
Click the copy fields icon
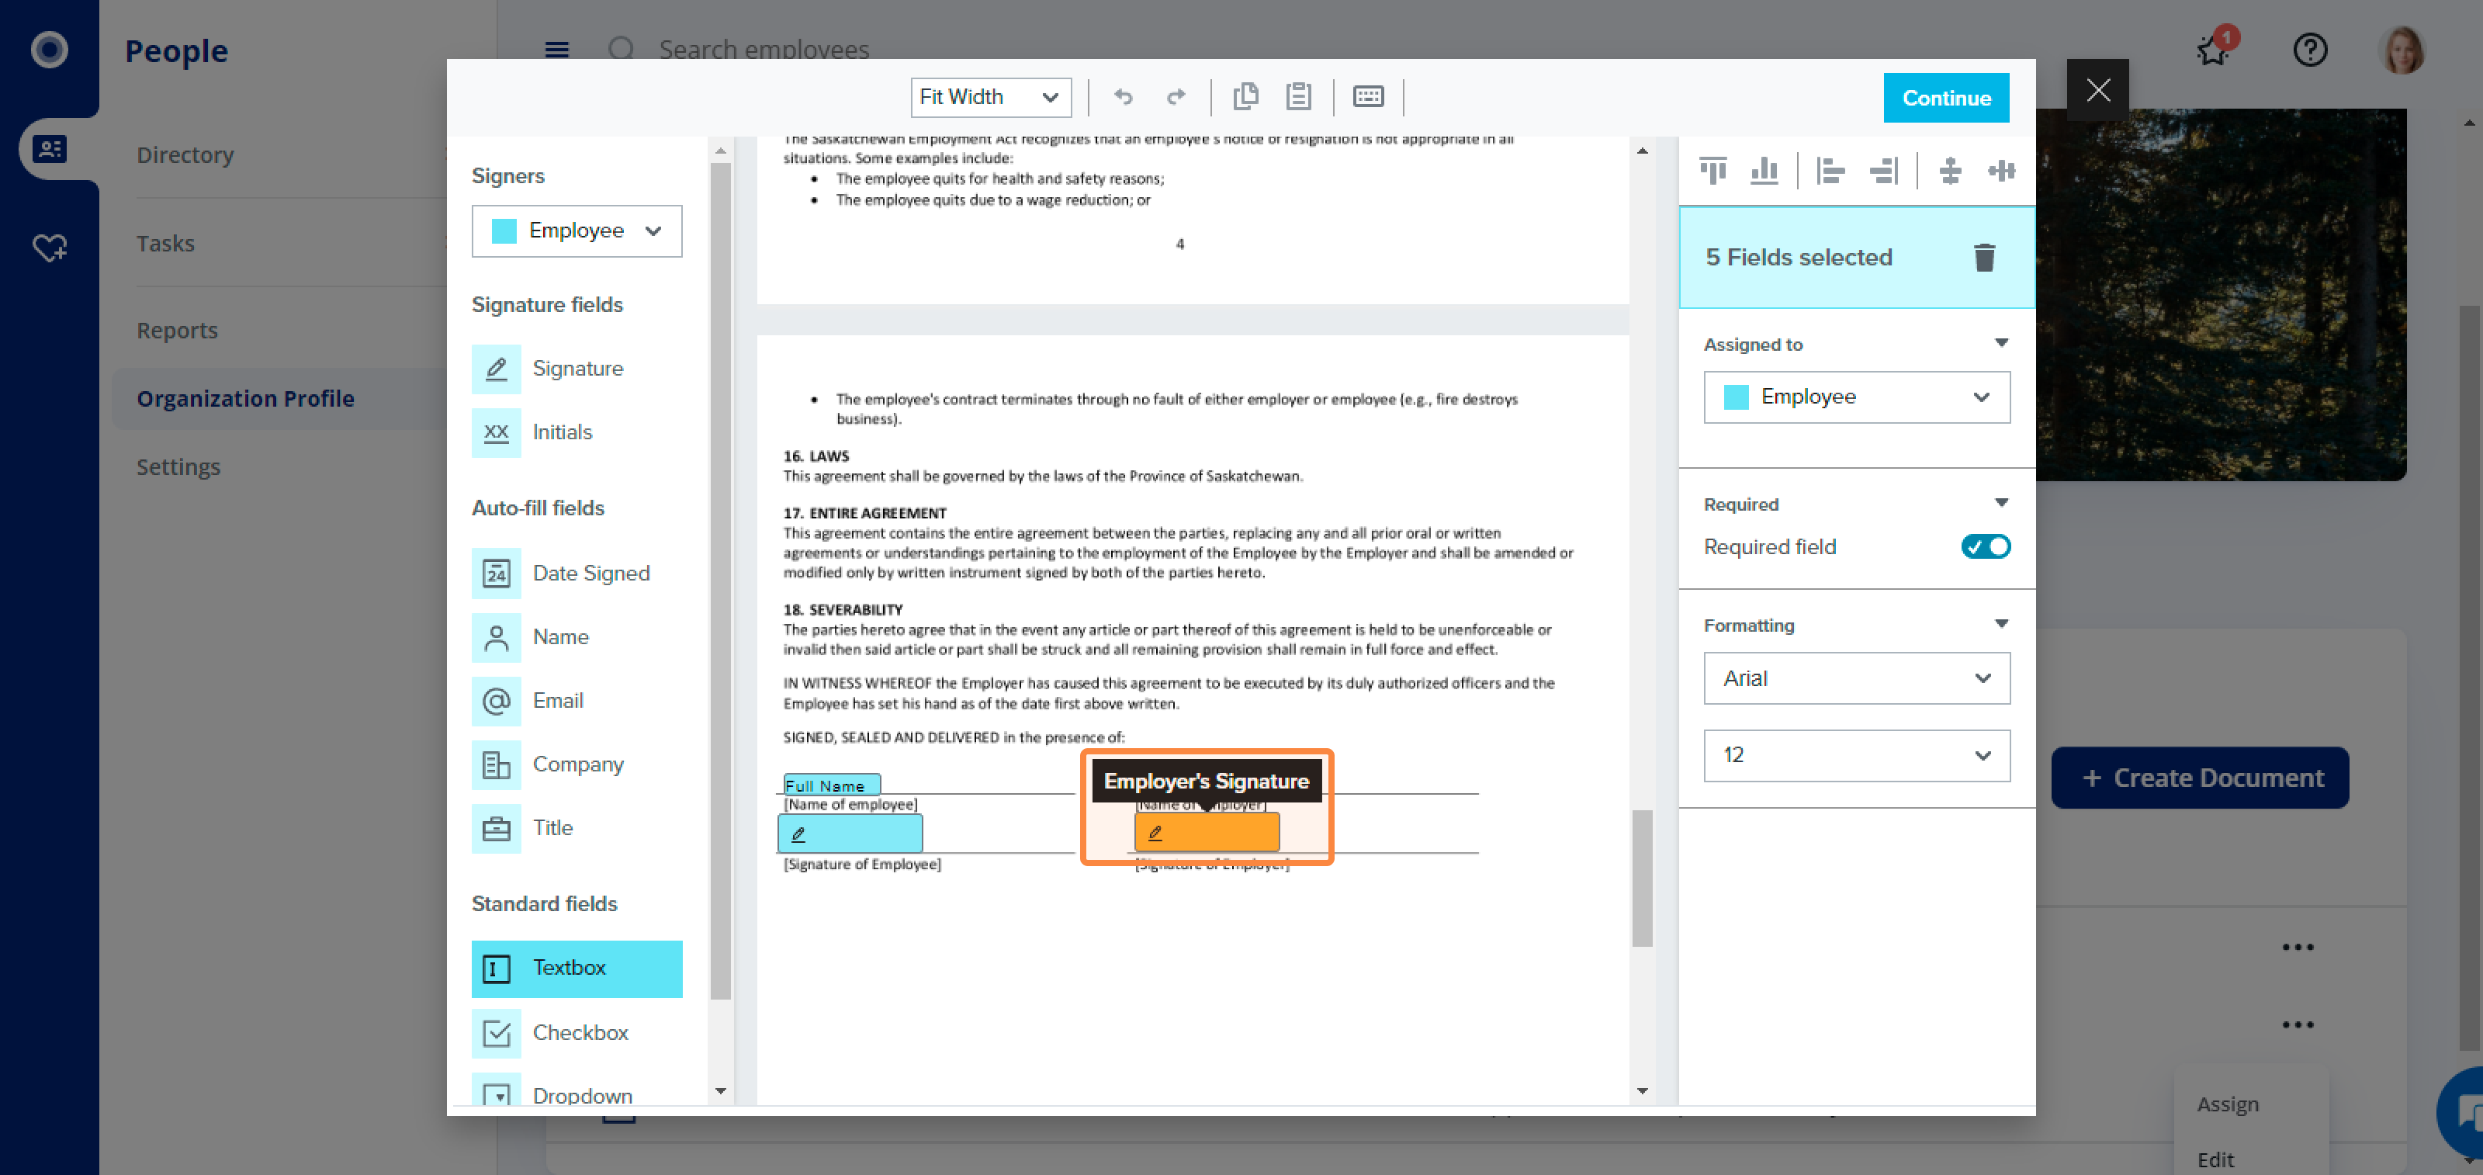1245,96
